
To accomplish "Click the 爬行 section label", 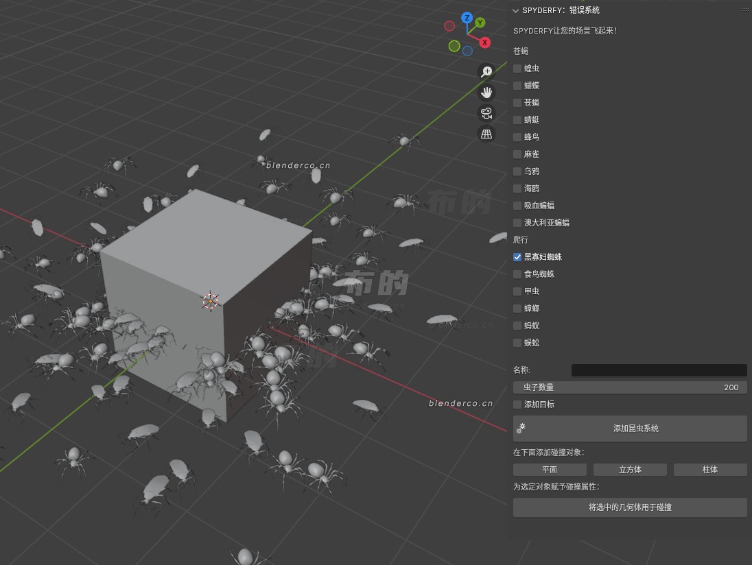I will coord(521,239).
